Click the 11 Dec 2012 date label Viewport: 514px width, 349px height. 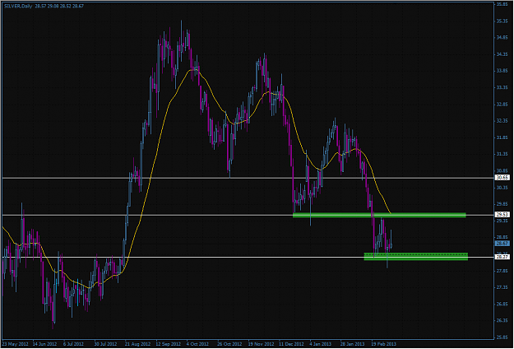(291, 344)
